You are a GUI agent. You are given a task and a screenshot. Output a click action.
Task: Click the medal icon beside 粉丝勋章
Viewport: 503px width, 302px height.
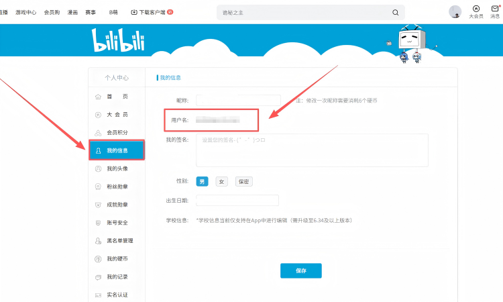(98, 187)
